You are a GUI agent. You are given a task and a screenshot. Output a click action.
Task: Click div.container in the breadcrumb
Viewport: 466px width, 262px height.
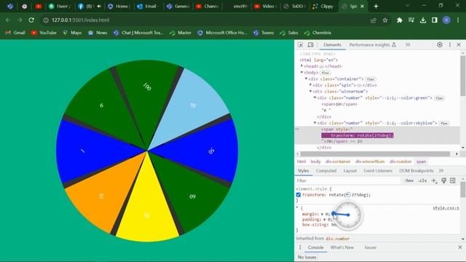click(x=338, y=162)
